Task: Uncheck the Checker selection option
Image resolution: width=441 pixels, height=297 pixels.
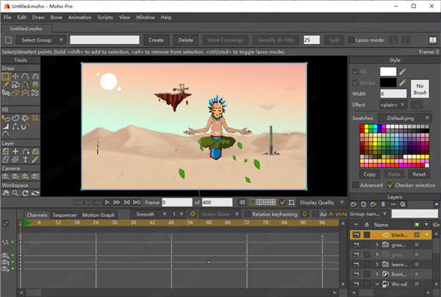Action: click(392, 185)
